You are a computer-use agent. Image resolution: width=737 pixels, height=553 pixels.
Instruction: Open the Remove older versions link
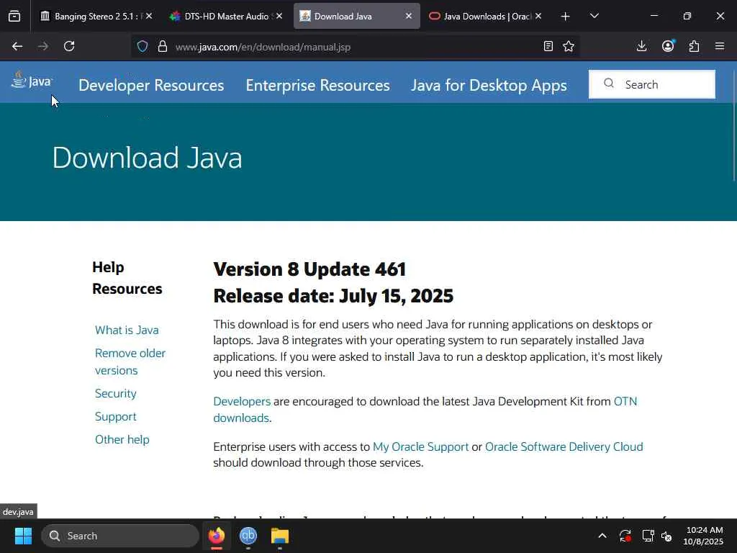click(x=130, y=361)
